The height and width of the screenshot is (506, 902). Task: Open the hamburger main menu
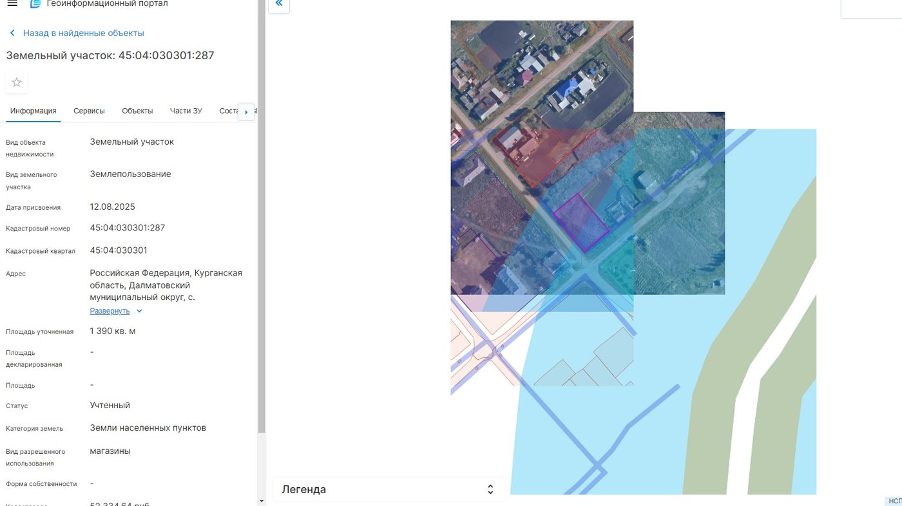click(12, 4)
